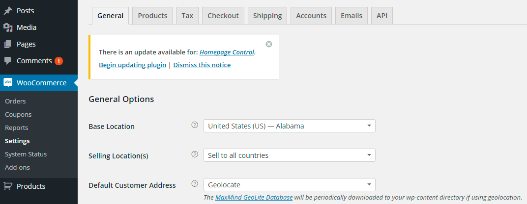This screenshot has height=204, width=527.
Task: Click the Media icon in sidebar
Action: [x=8, y=27]
